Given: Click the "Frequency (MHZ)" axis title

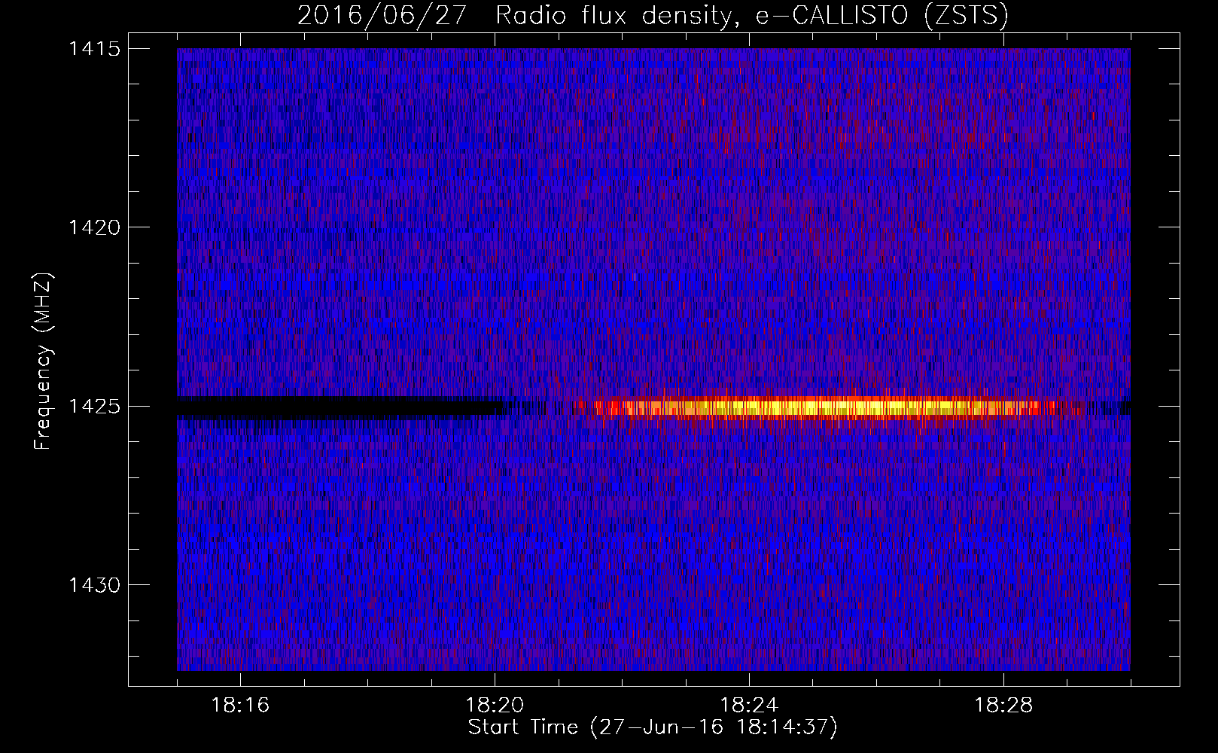Looking at the screenshot, I should 44,361.
